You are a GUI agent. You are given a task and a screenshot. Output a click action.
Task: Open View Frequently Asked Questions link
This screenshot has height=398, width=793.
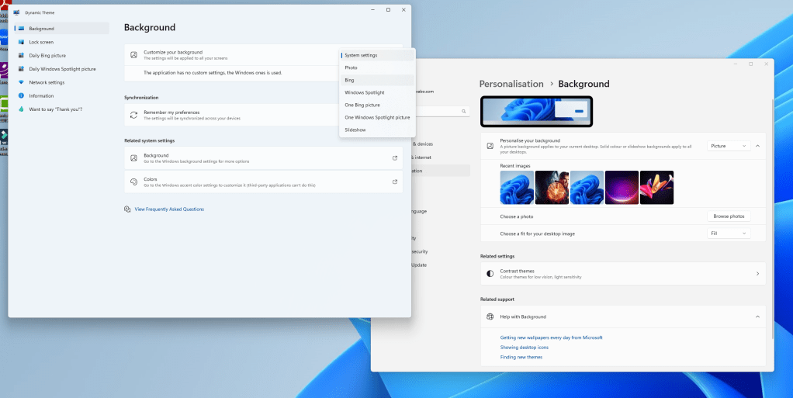coord(169,209)
